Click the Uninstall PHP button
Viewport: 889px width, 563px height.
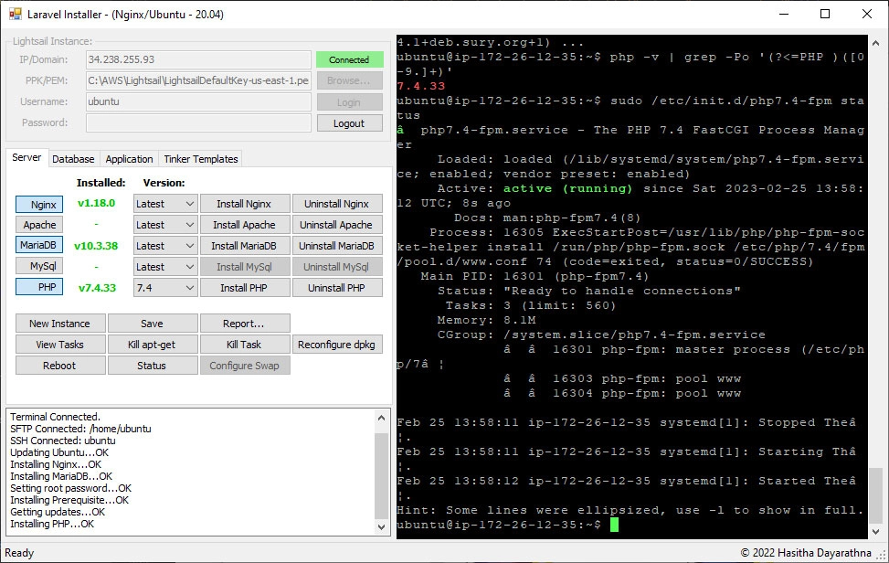tap(337, 288)
